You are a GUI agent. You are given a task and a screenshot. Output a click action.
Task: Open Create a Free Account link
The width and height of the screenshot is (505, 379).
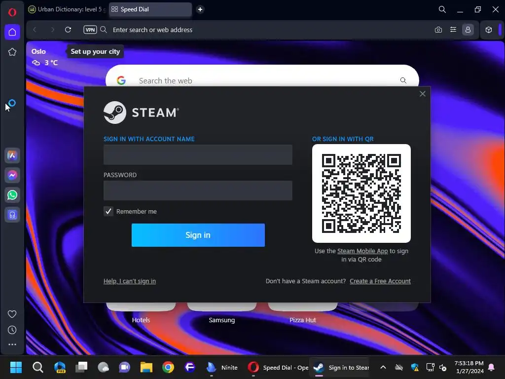[x=380, y=281]
